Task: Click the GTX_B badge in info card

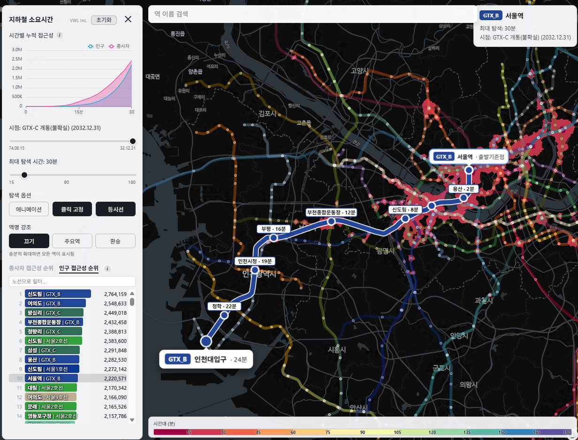Action: point(491,15)
